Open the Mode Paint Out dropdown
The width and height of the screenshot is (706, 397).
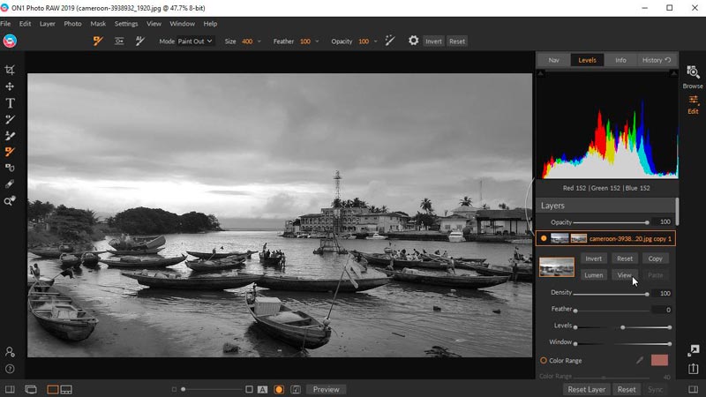[196, 41]
